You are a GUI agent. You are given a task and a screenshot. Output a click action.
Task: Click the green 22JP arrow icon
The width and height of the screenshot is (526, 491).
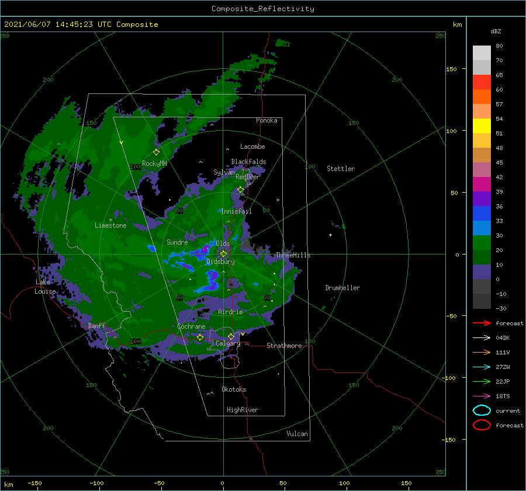tap(482, 381)
